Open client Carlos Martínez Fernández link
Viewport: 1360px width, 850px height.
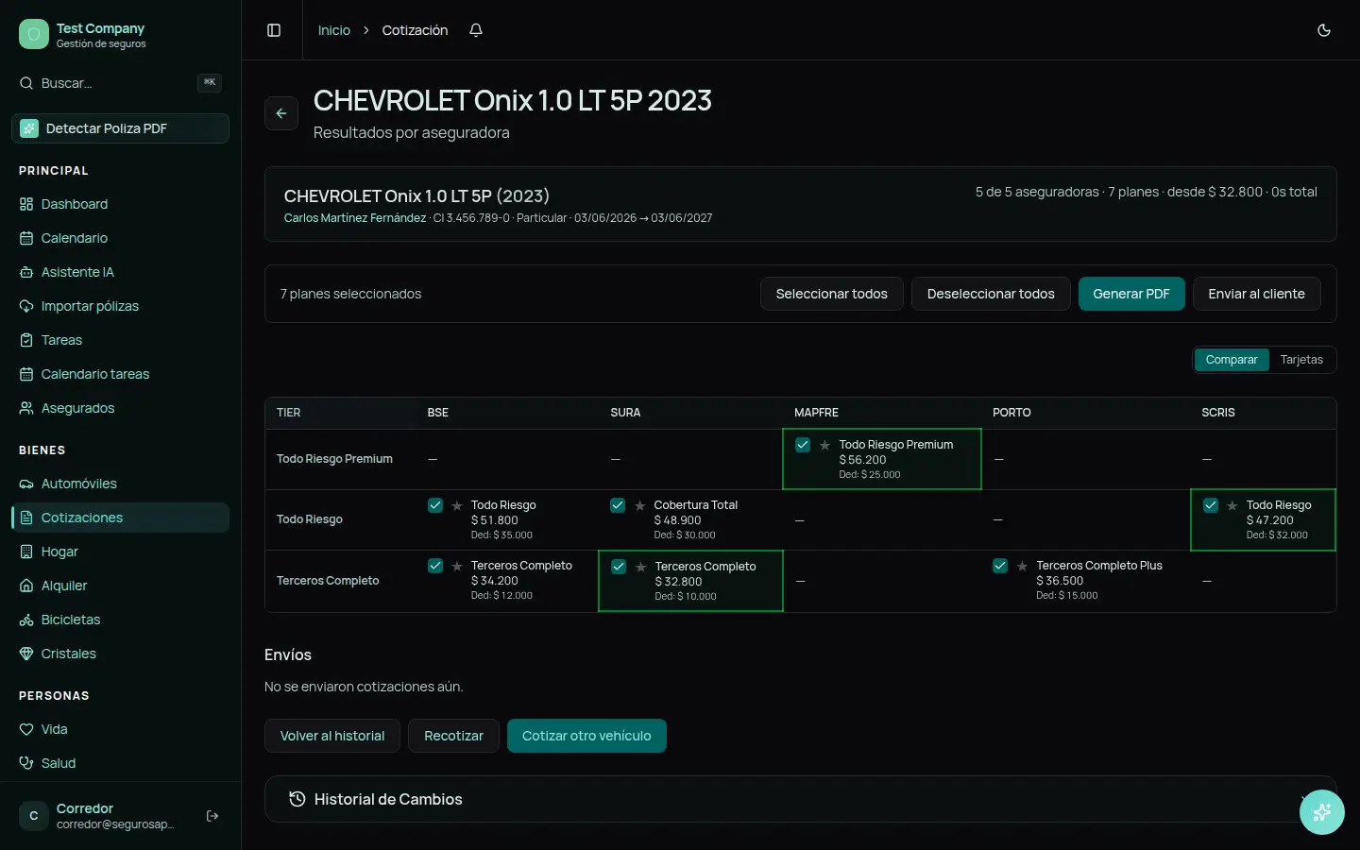tap(355, 218)
